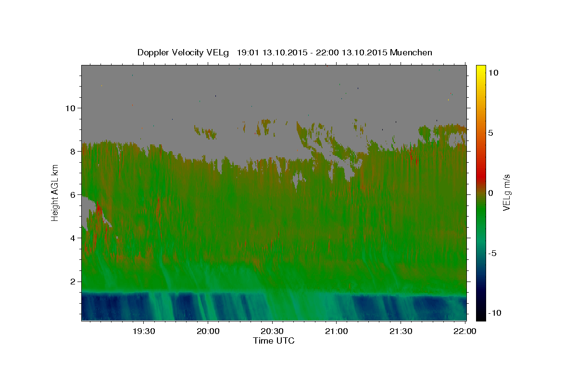This screenshot has height=385, width=577.
Task: Click the height tick label 2
Action: point(72,282)
